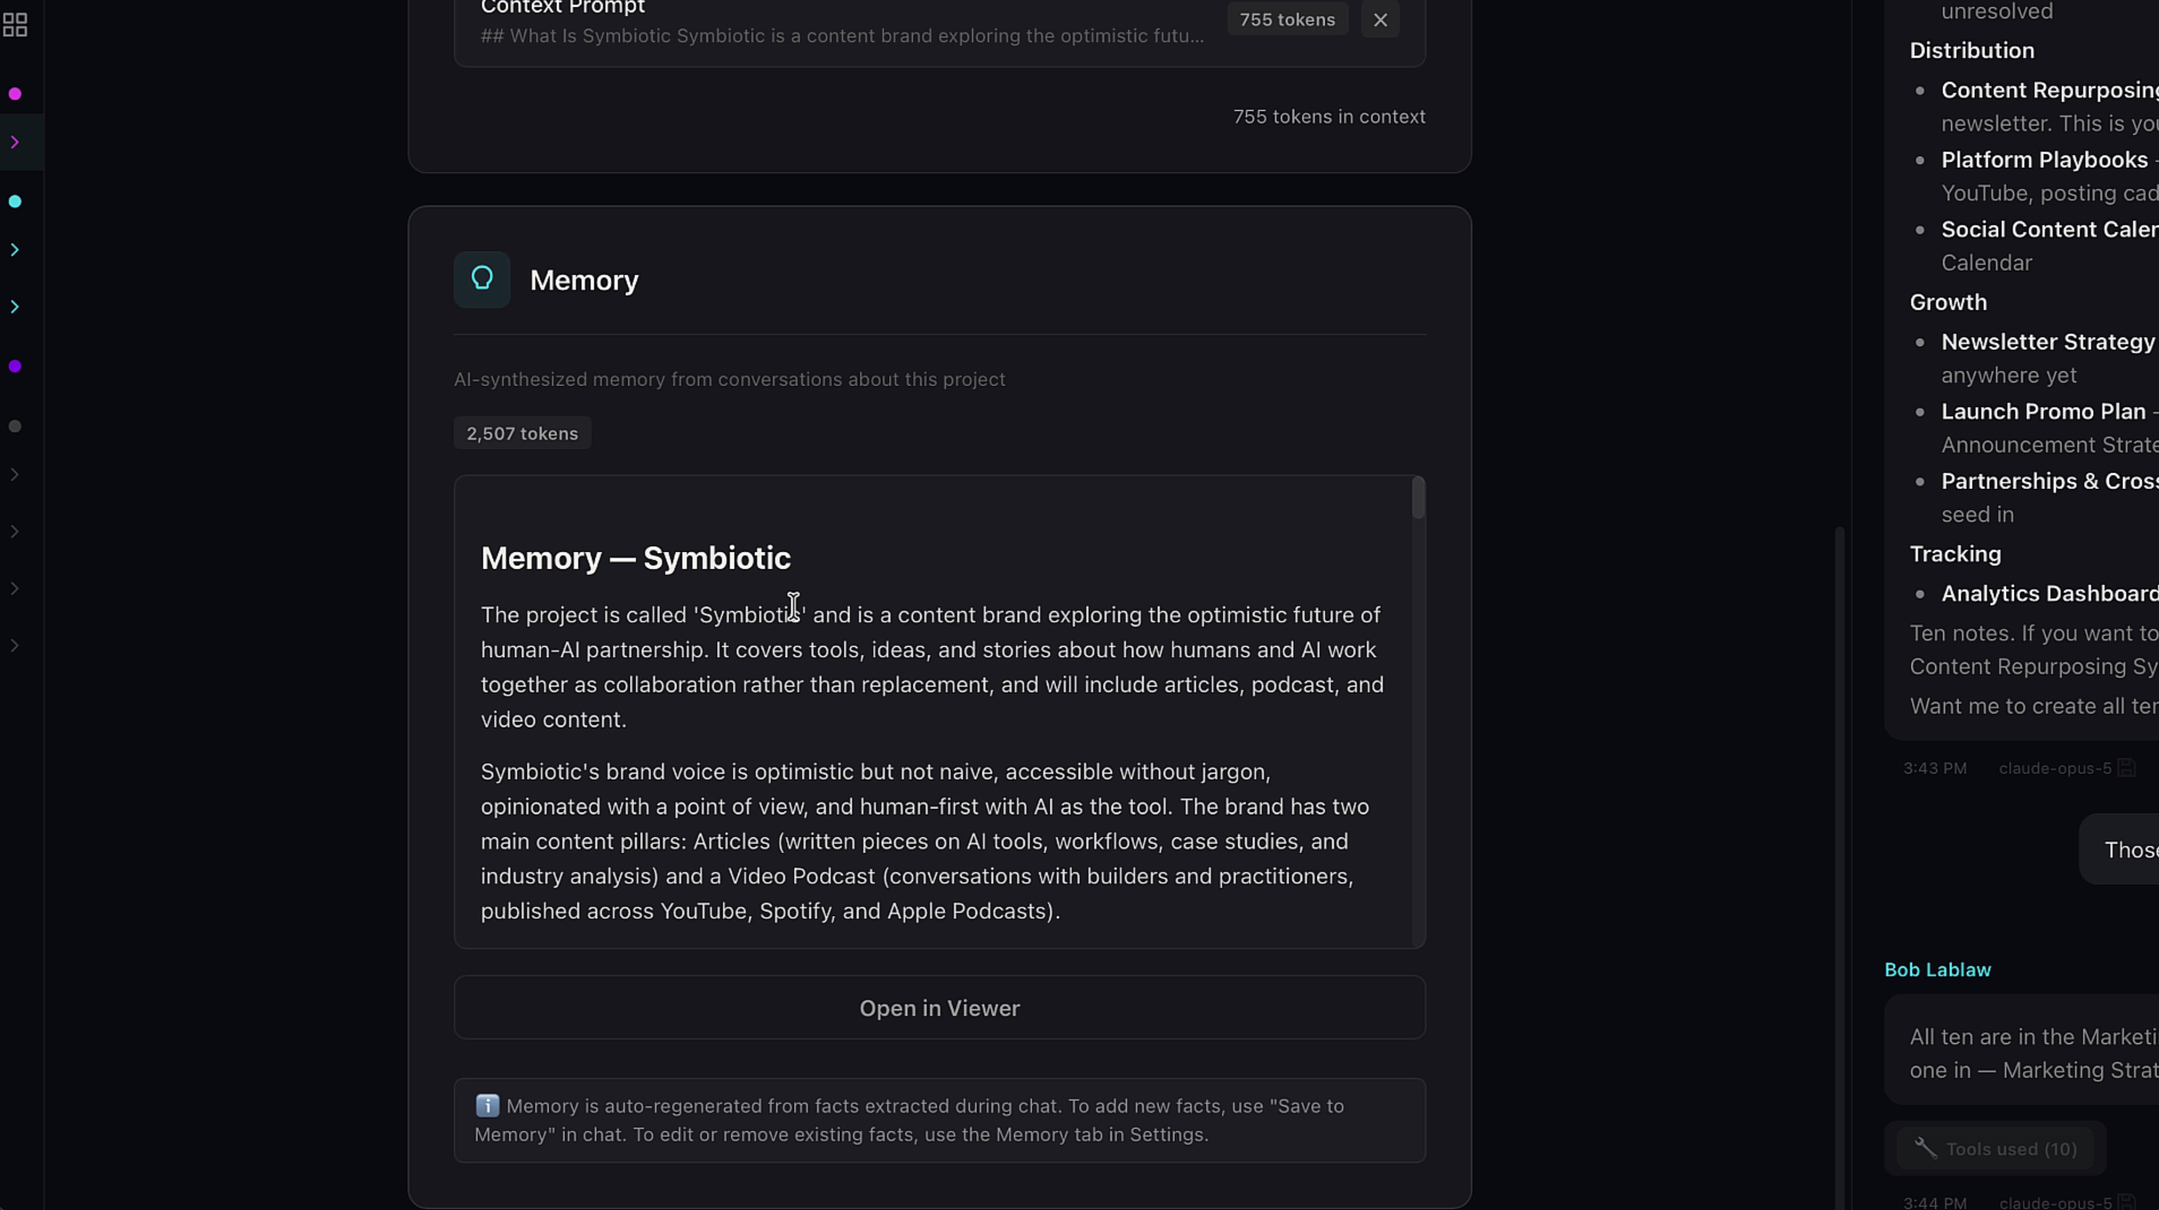Click the info icon in memory note

[x=487, y=1105]
